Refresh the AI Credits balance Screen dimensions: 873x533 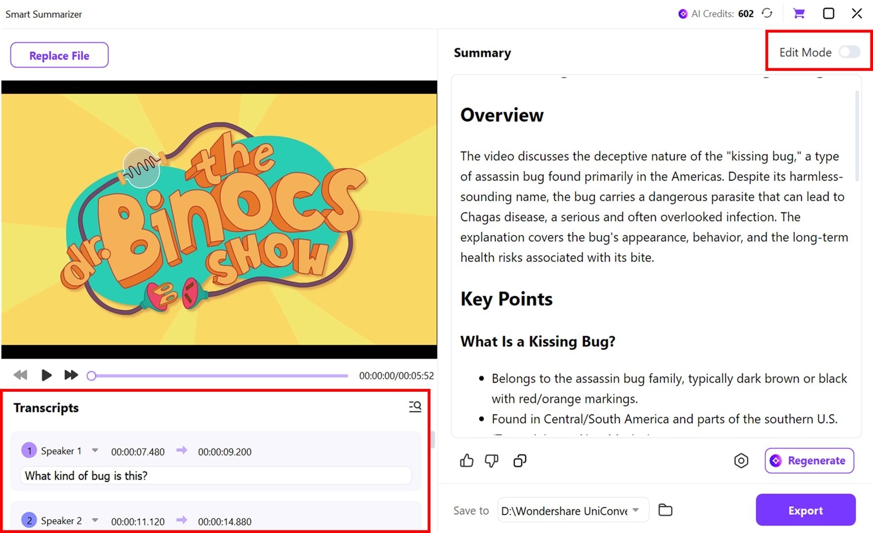[767, 13]
